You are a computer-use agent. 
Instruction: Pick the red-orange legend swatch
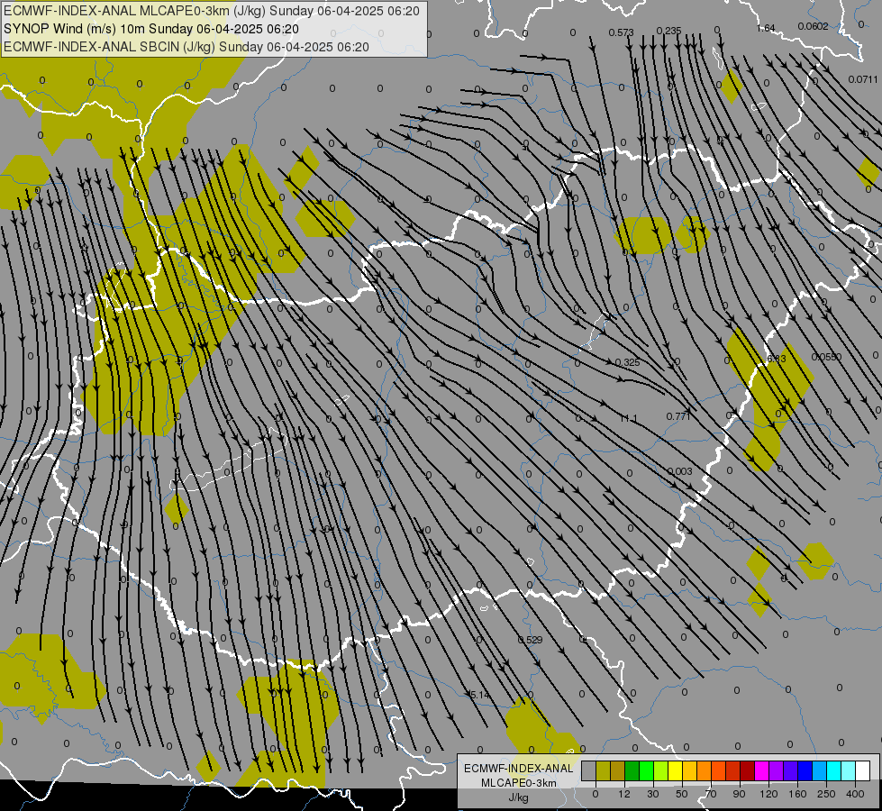coord(719,770)
